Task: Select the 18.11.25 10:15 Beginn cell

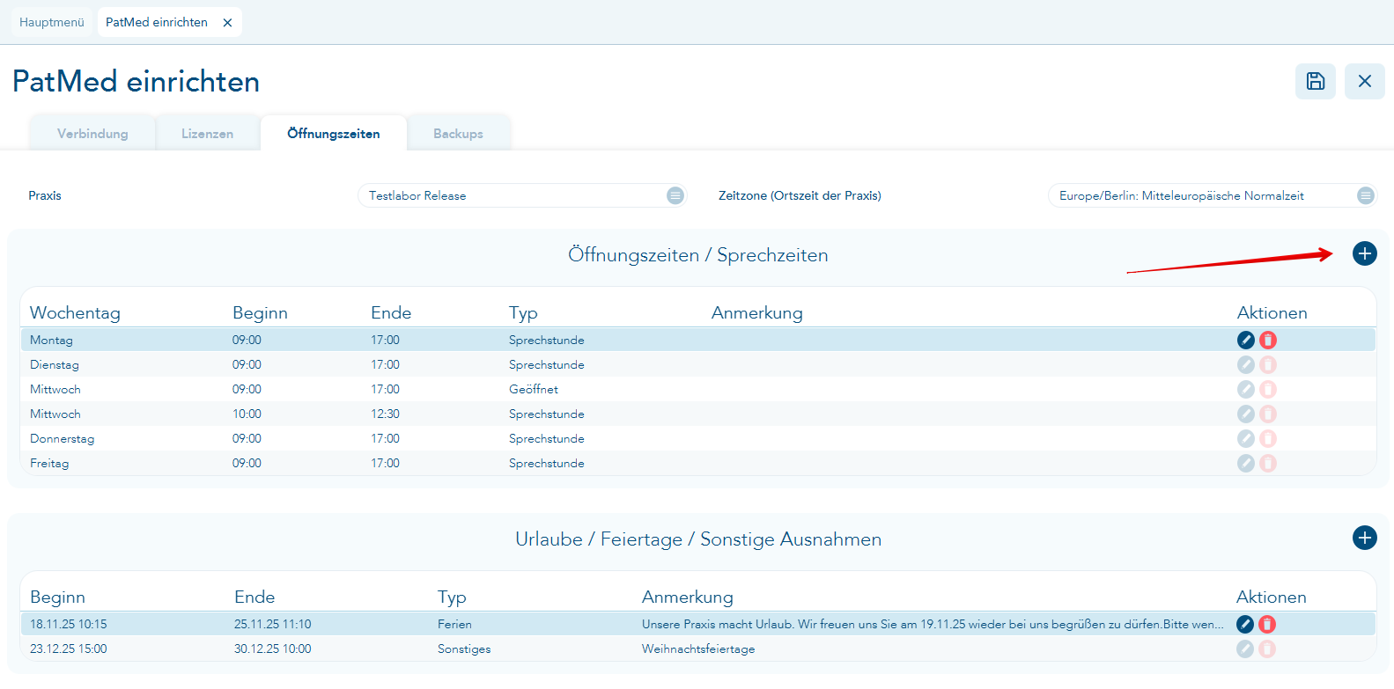Action: [x=69, y=624]
